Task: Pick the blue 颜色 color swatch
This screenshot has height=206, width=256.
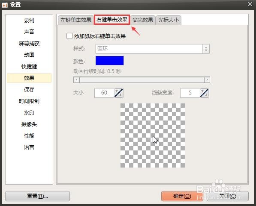Action: (x=109, y=61)
